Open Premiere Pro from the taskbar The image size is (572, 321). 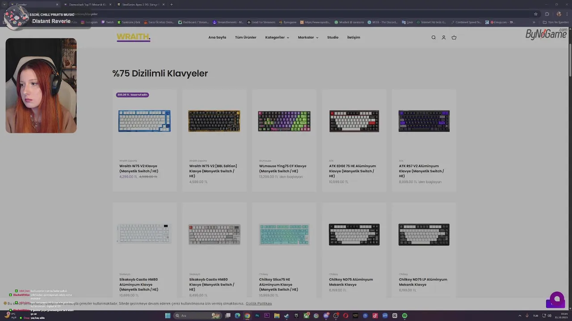point(267,316)
